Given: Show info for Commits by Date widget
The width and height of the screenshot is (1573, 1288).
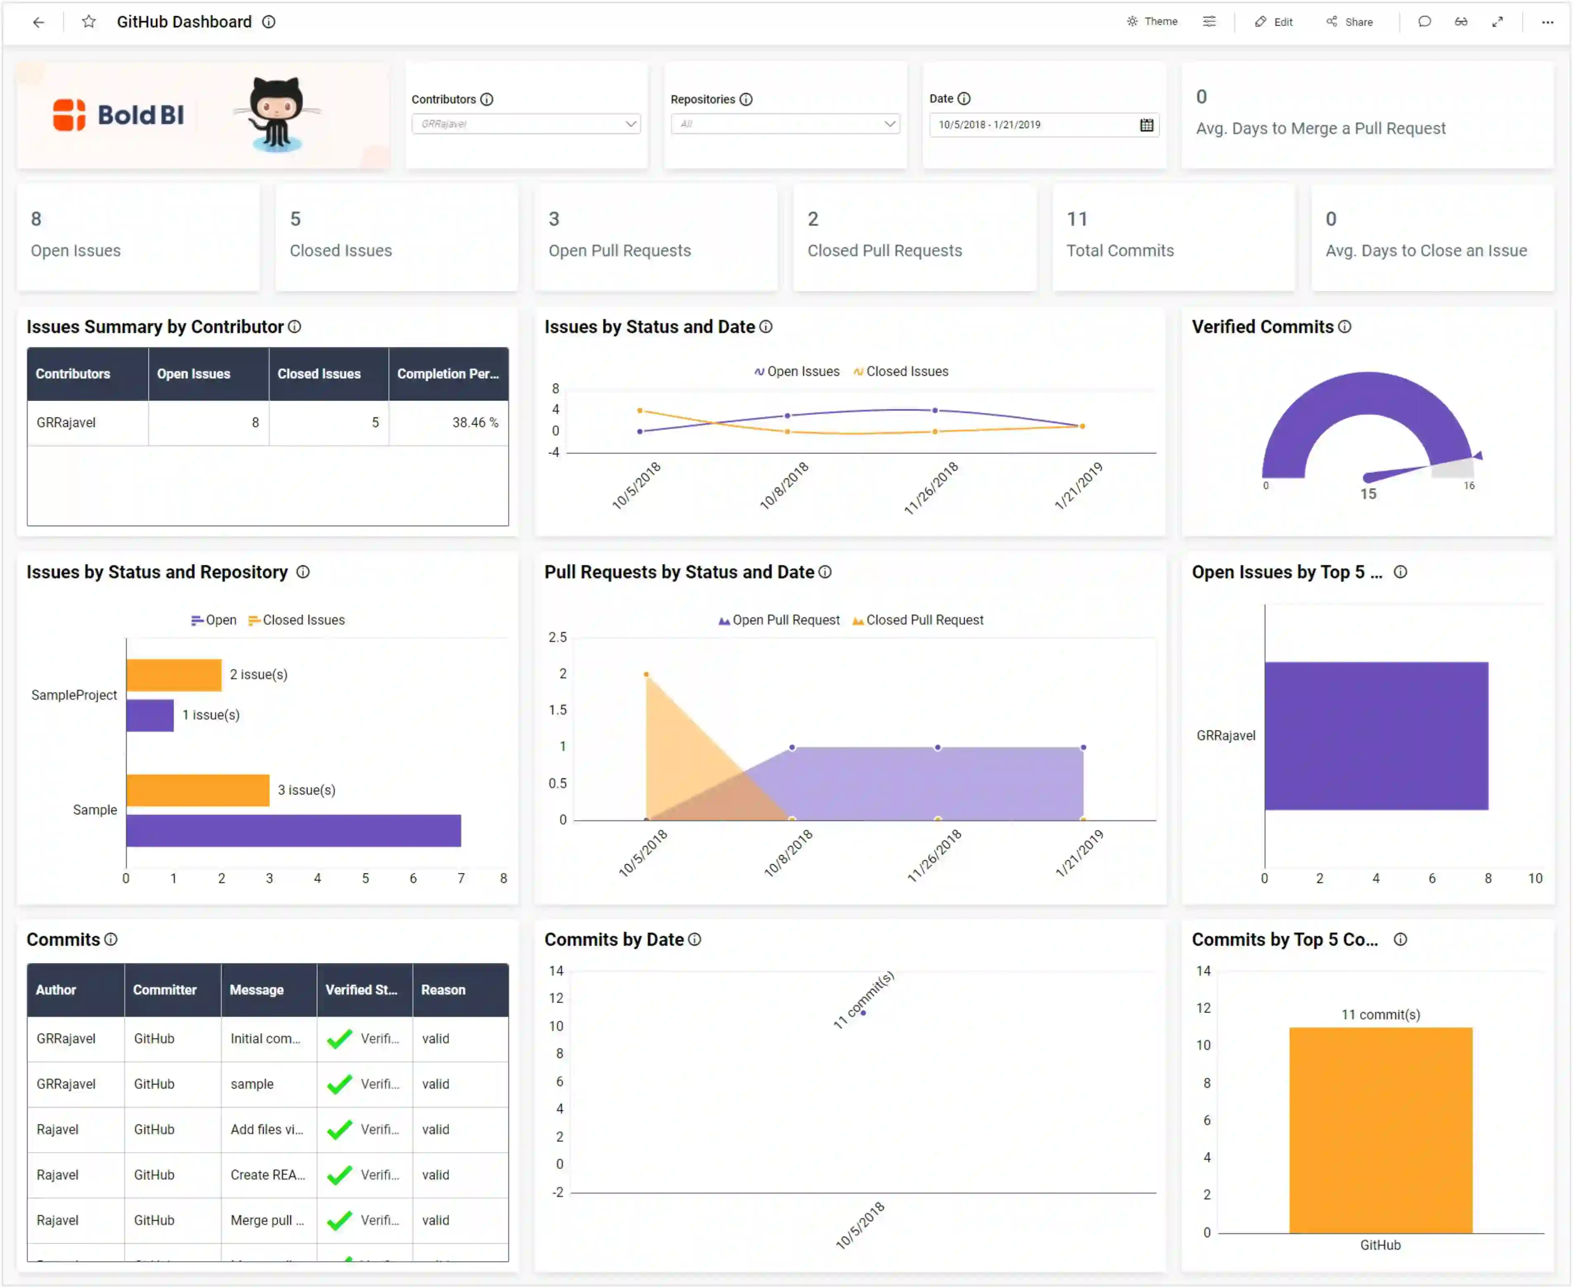Looking at the screenshot, I should (694, 939).
